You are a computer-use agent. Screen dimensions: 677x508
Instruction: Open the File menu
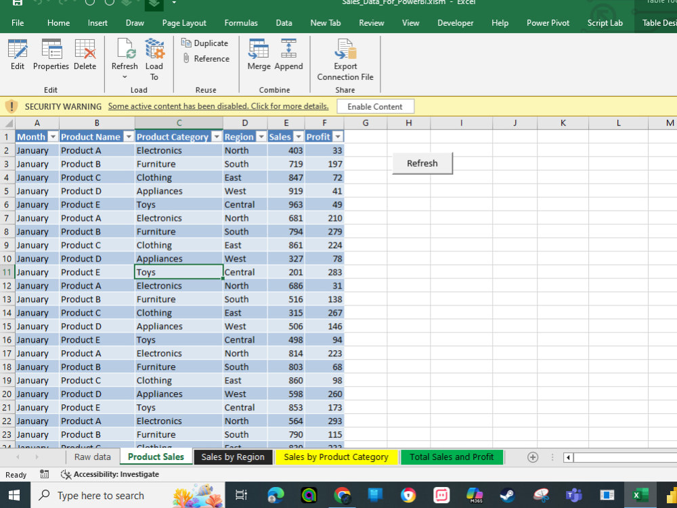18,23
